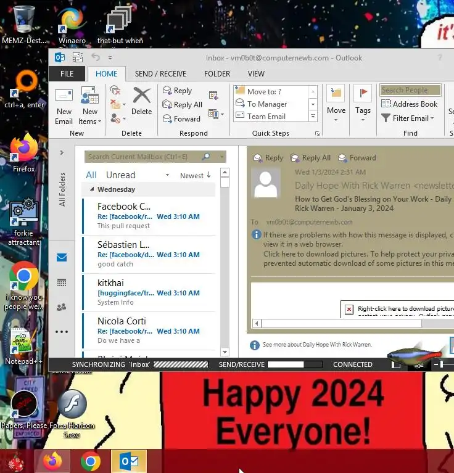Click the Search People field
454x473 pixels.
(x=410, y=90)
